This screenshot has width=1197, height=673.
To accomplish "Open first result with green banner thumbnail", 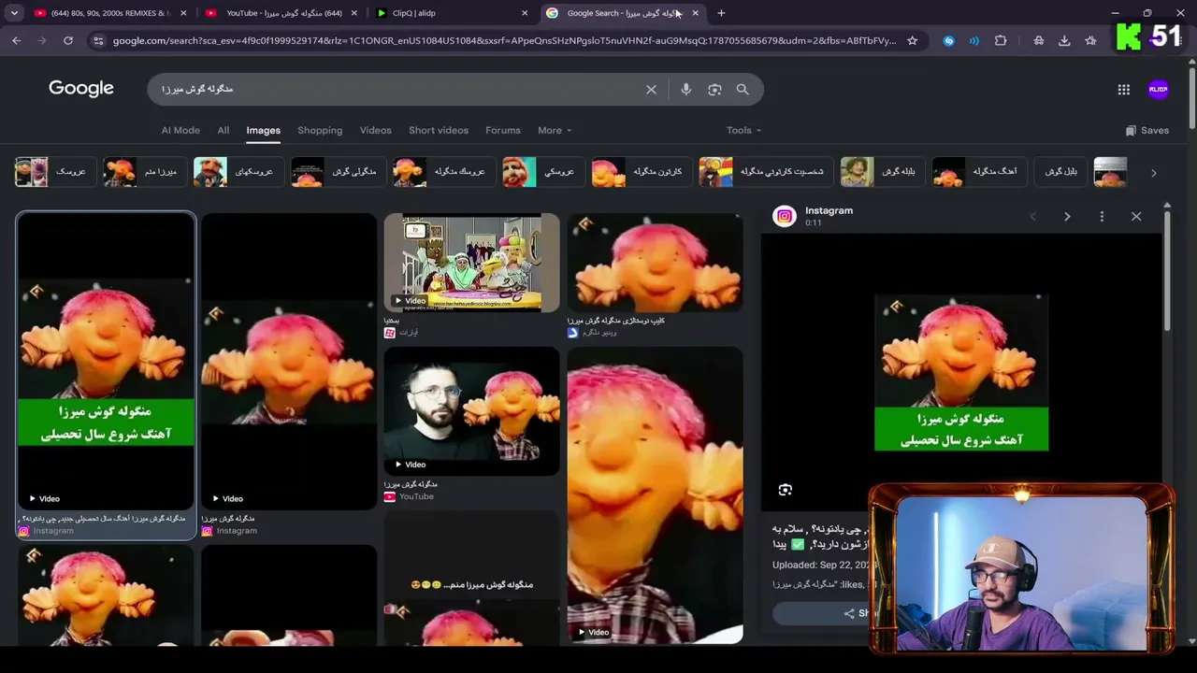I will [x=106, y=362].
